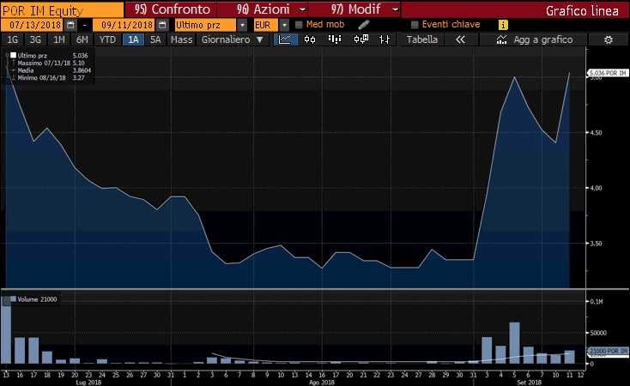Select the 1M time range tab
630x386 pixels.
[59, 39]
